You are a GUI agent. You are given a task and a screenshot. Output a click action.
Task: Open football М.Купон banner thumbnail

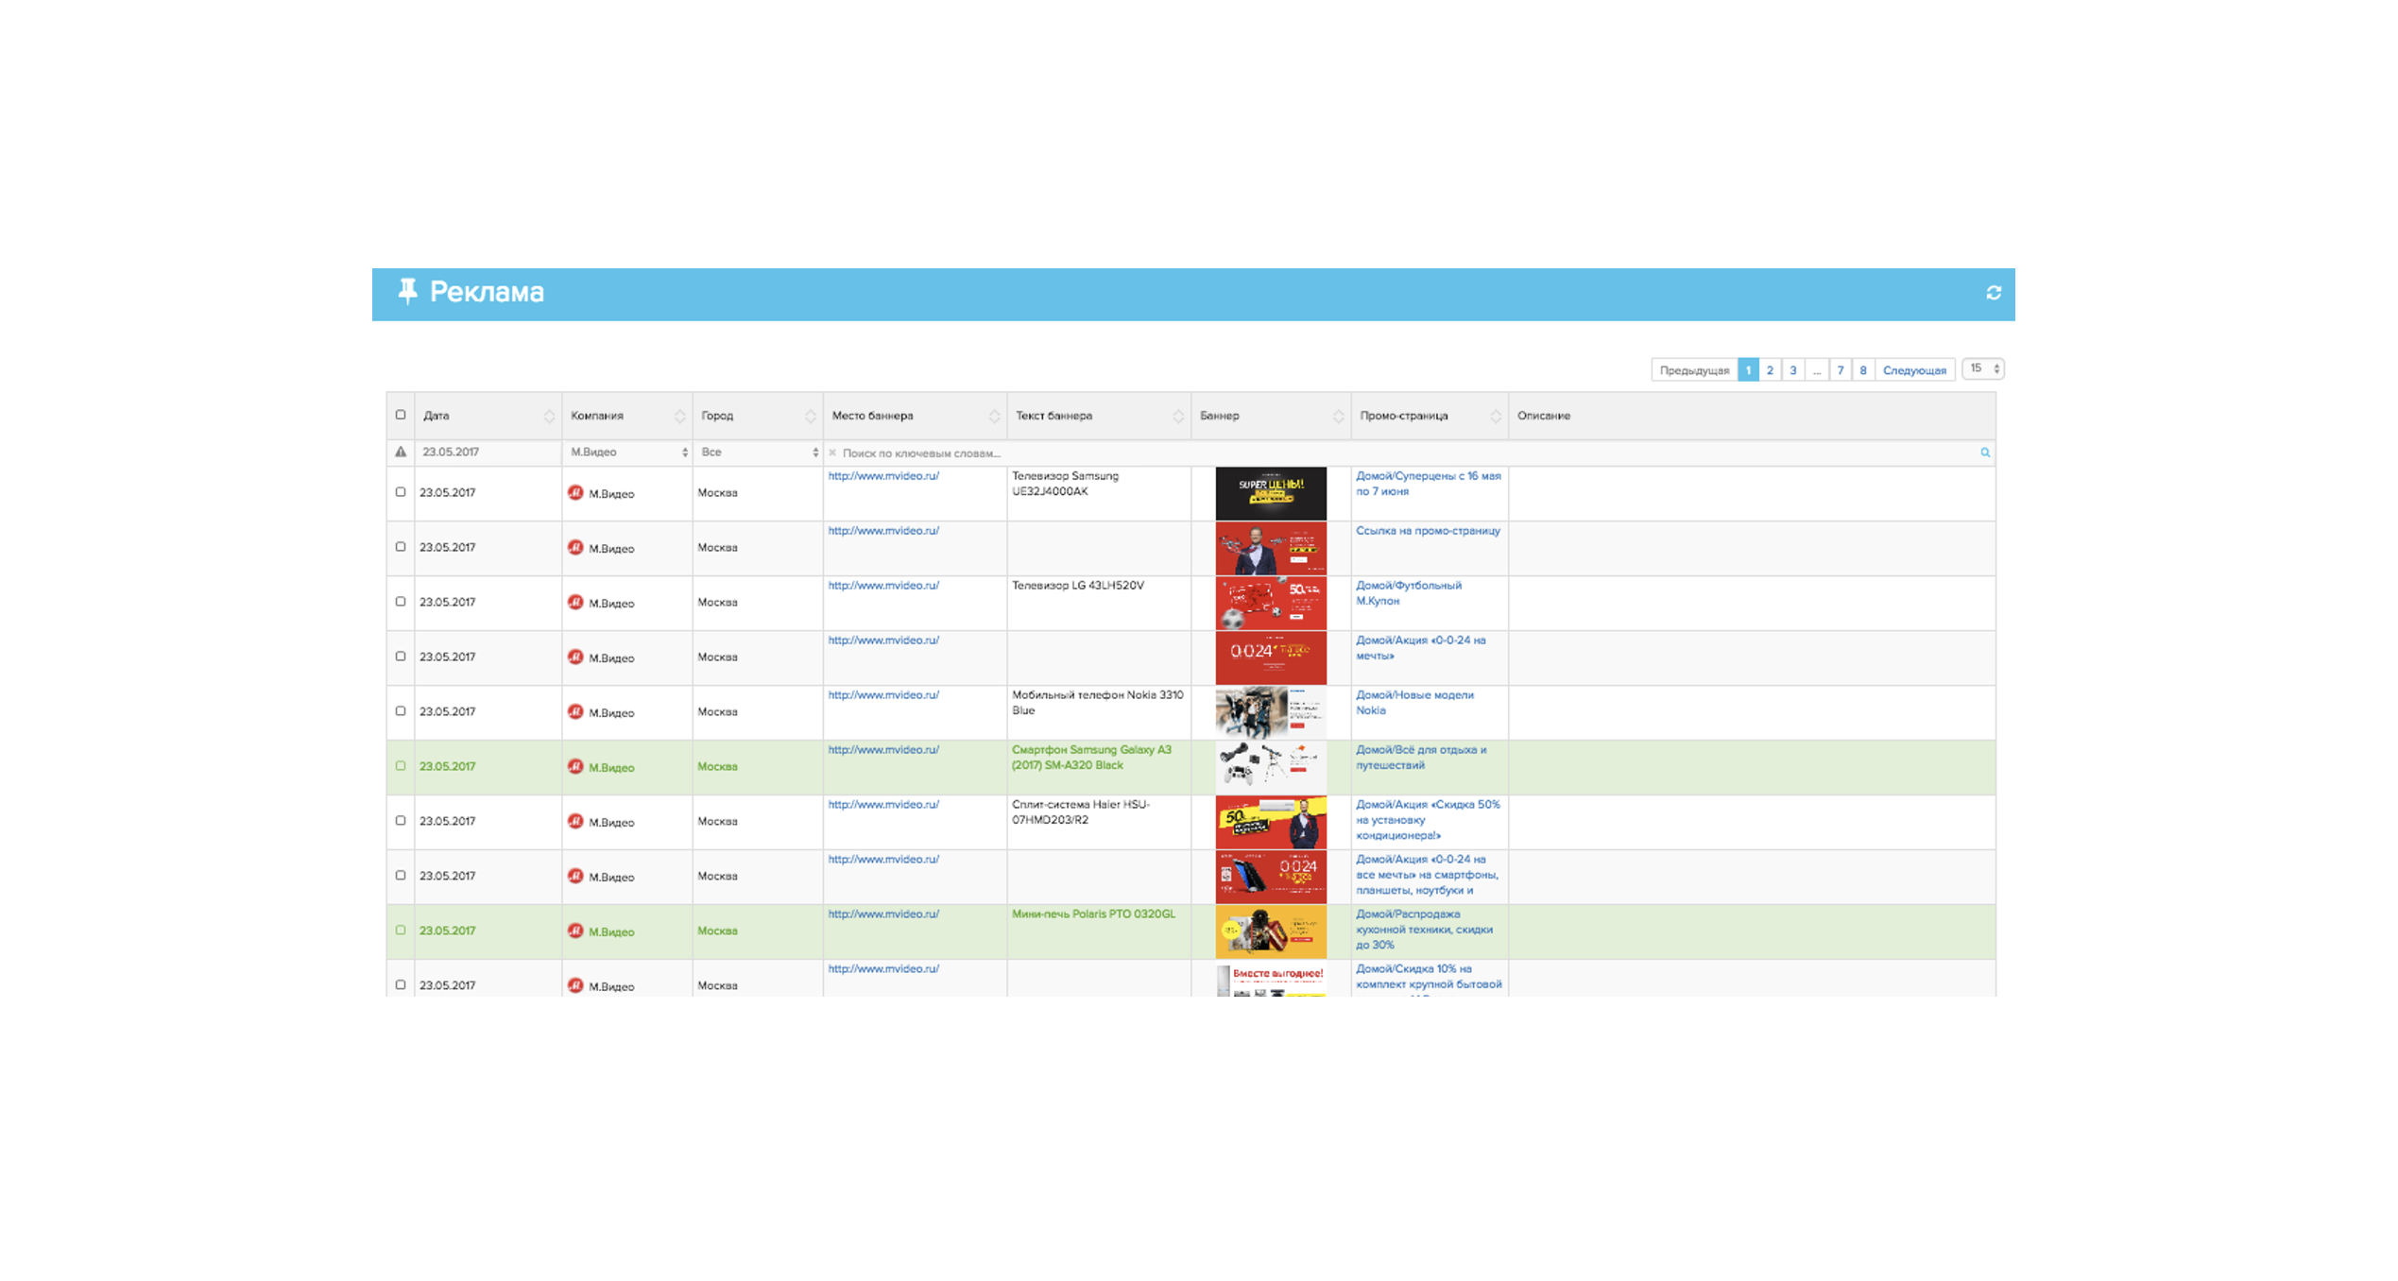point(1271,603)
